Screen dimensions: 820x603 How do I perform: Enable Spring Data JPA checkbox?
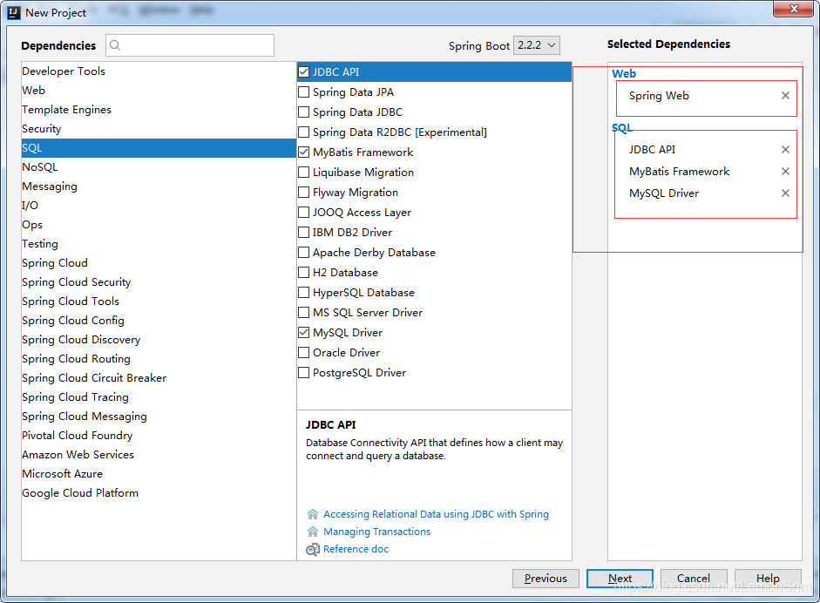click(x=303, y=92)
